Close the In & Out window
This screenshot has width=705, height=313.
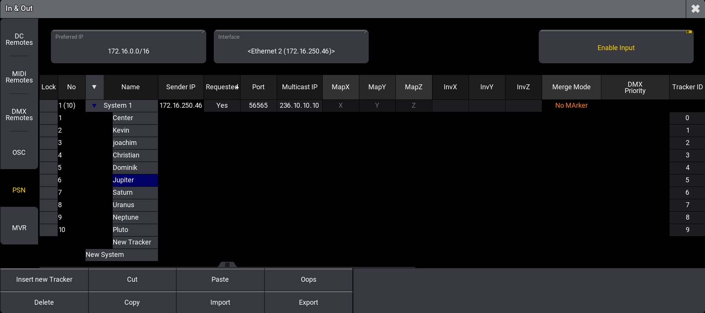pyautogui.click(x=695, y=9)
